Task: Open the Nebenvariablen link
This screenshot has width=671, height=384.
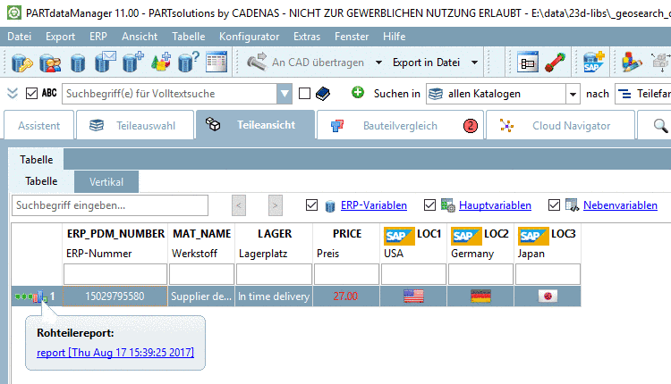Action: pos(620,205)
